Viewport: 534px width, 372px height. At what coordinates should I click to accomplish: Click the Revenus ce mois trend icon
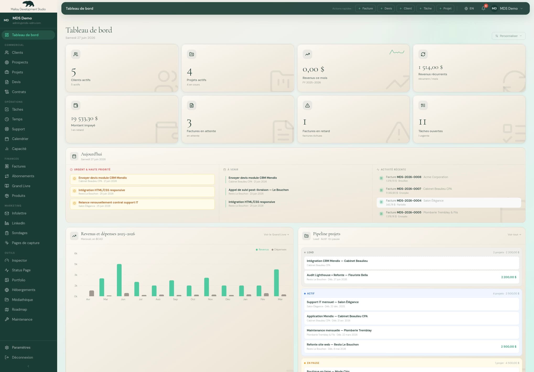[307, 54]
